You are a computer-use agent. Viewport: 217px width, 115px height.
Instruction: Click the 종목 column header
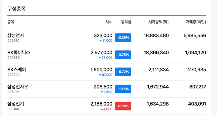click(11, 22)
